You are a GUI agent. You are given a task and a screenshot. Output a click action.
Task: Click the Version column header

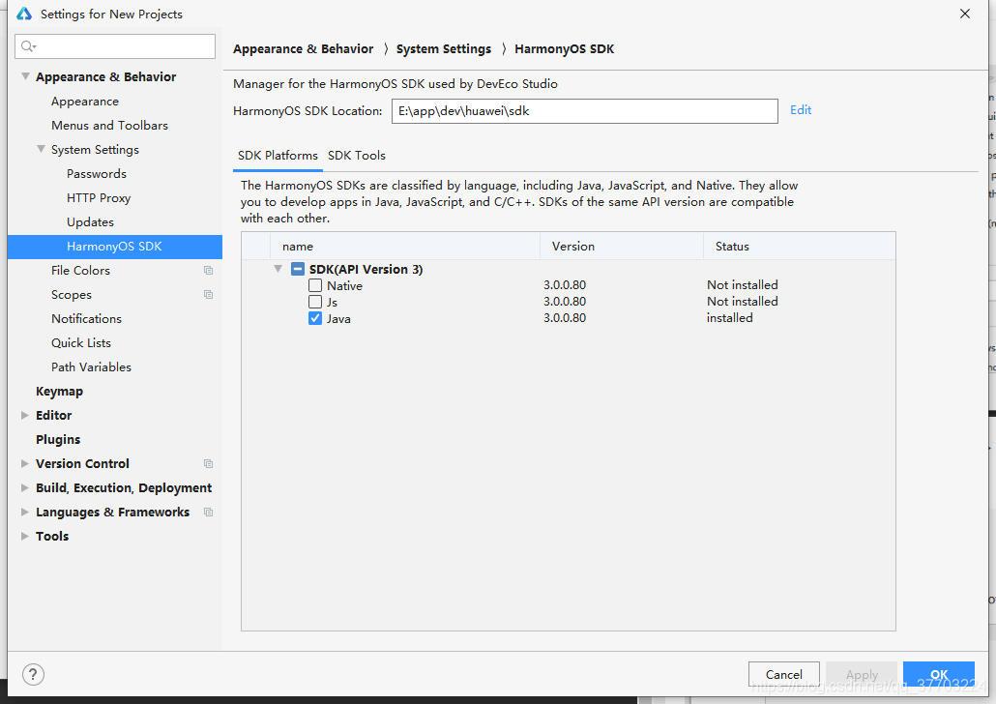point(622,246)
